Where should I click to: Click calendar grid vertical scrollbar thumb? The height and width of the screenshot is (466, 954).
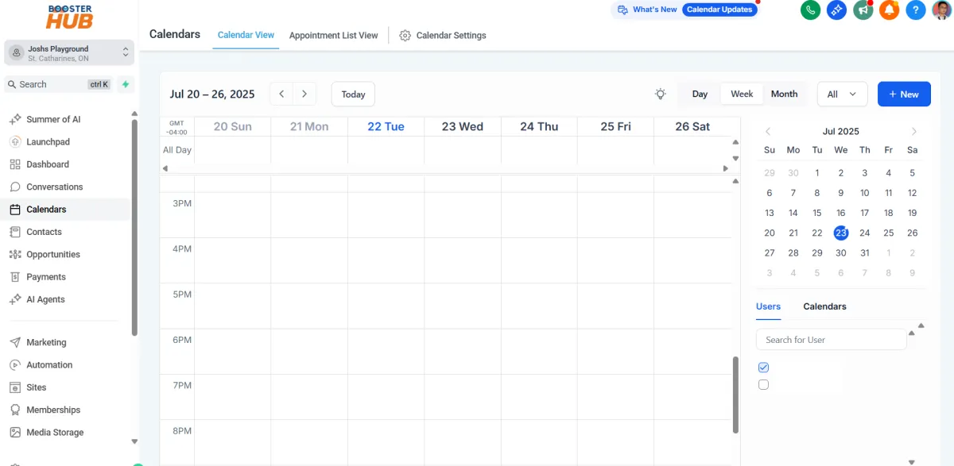pyautogui.click(x=735, y=395)
